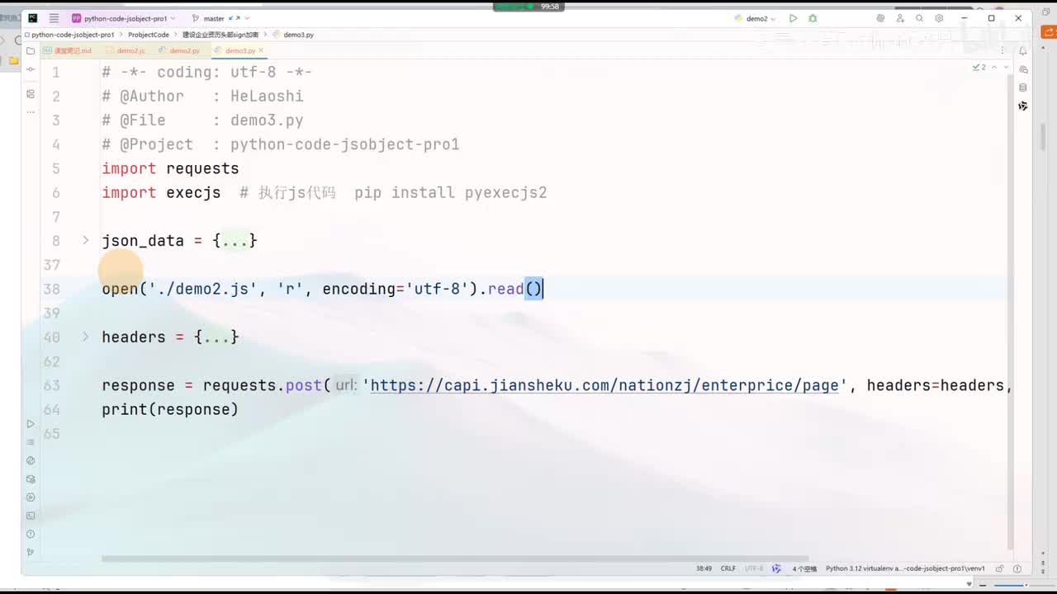
Task: Click the status bar warning indicator at far right
Action: [x=1017, y=568]
